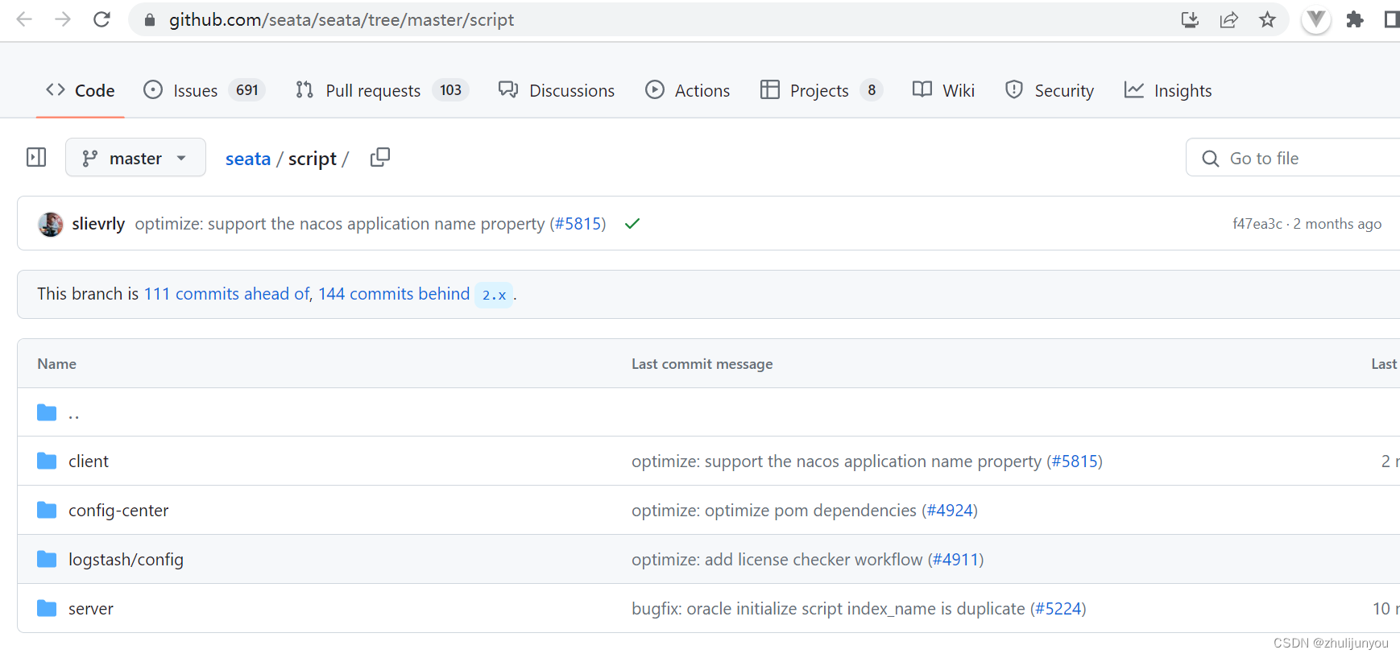Reload the page with the refresh icon
This screenshot has height=658, width=1400.
(x=101, y=19)
